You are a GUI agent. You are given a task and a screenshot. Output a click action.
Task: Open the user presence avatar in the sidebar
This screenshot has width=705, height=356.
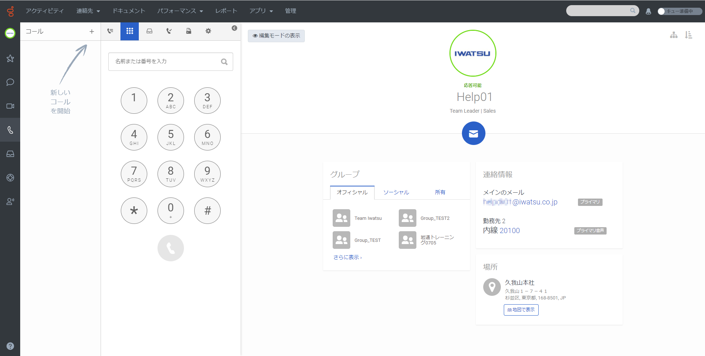pyautogui.click(x=10, y=33)
